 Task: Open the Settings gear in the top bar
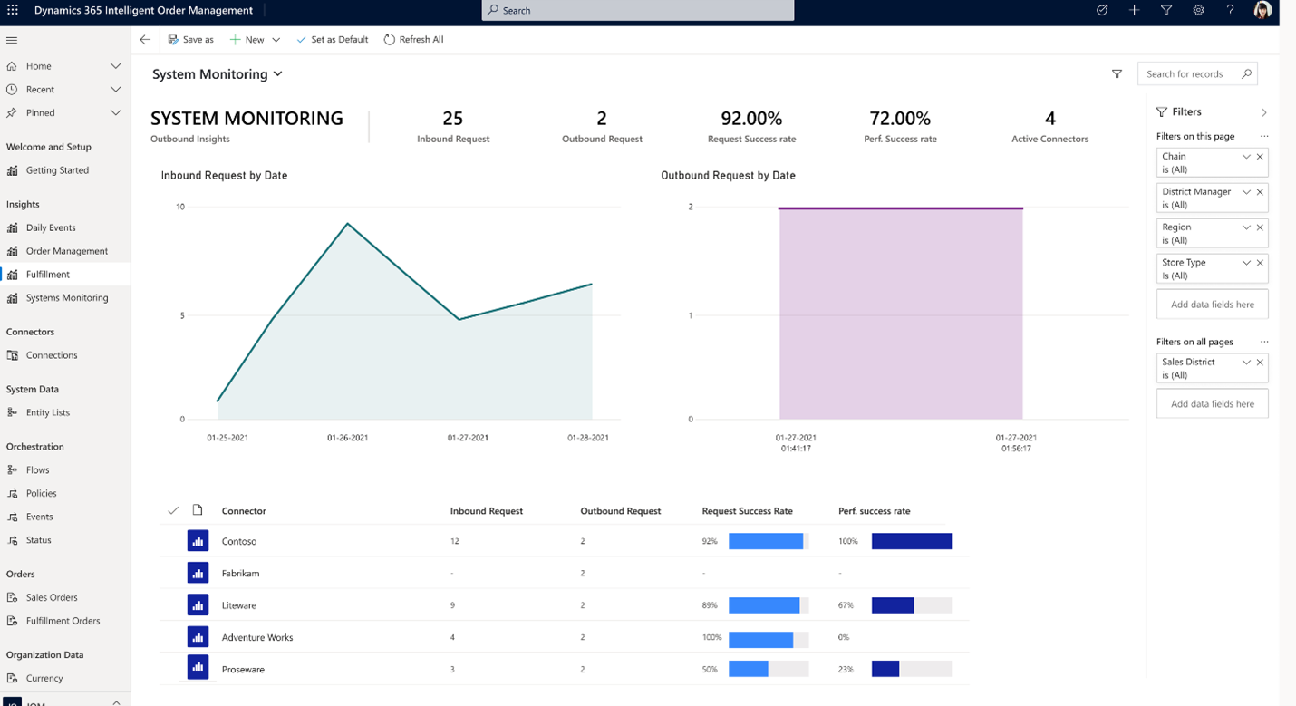pyautogui.click(x=1198, y=10)
